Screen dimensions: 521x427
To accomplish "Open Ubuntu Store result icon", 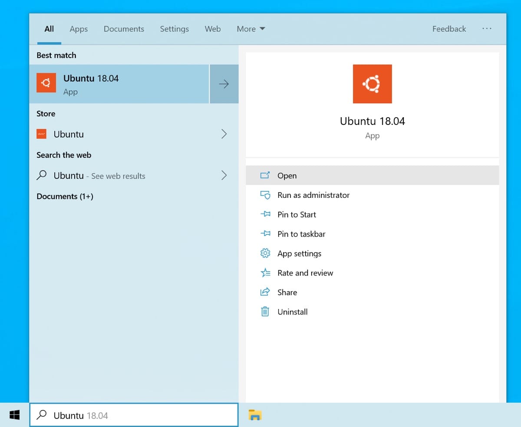I will (x=41, y=134).
